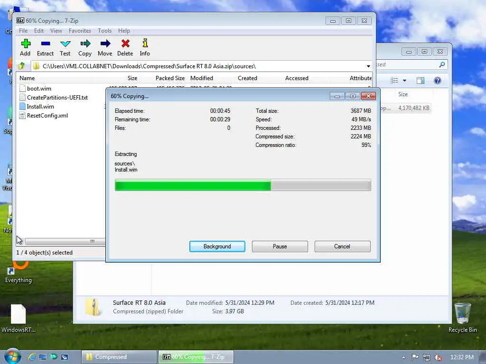Switch to 7-Zip copying taskbar button
This screenshot has width=486, height=364.
tap(196, 357)
